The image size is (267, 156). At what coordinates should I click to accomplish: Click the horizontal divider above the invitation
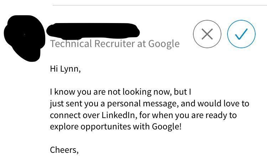159,5
